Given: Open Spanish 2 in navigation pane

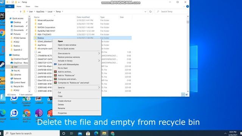Looking at the screenshot, I should 18,49.
